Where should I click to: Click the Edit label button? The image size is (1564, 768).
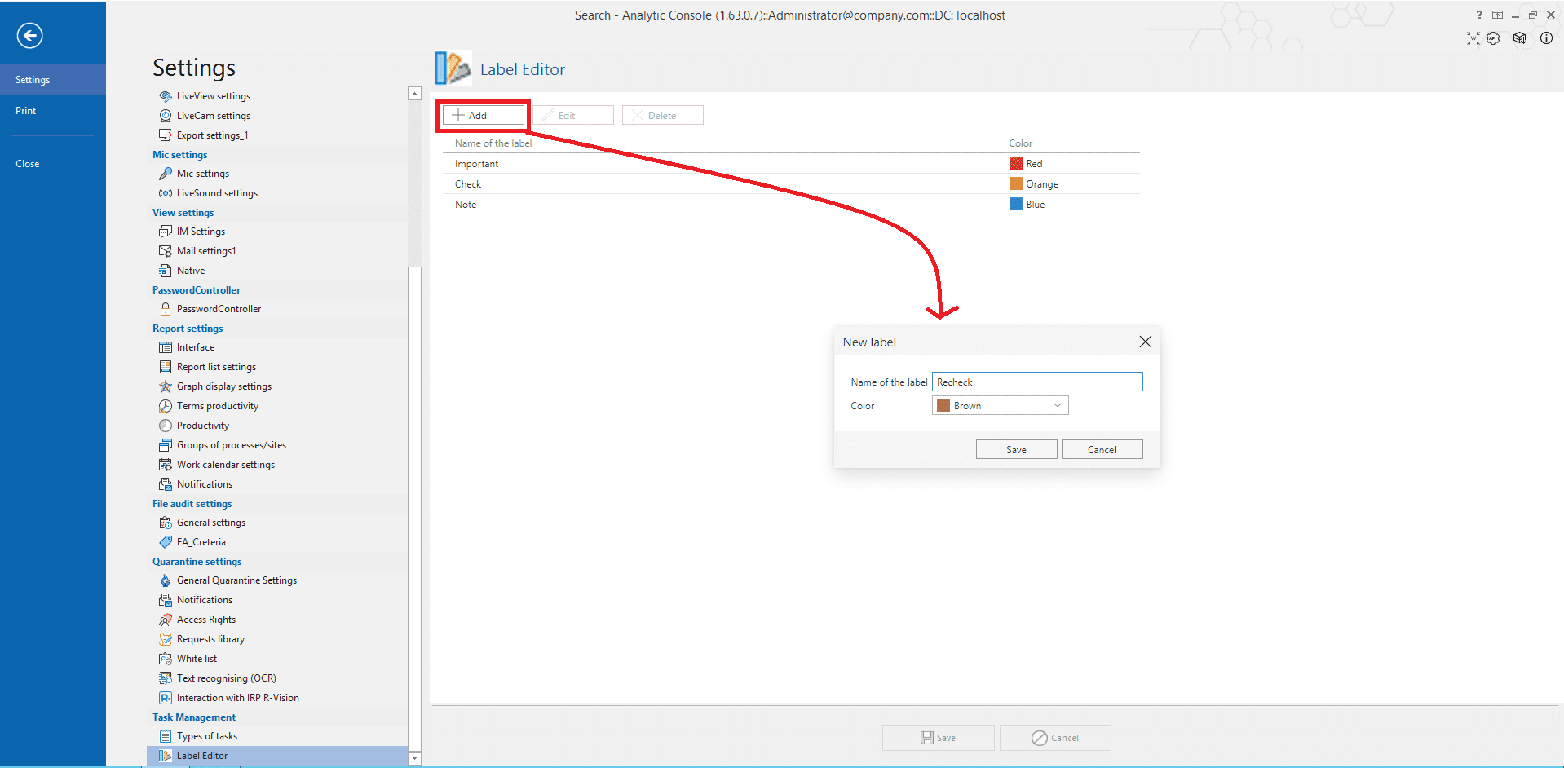[573, 115]
